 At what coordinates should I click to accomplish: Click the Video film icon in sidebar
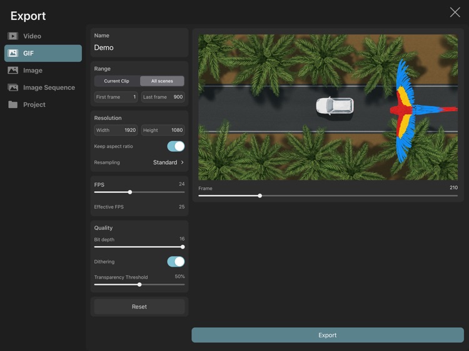click(x=13, y=36)
